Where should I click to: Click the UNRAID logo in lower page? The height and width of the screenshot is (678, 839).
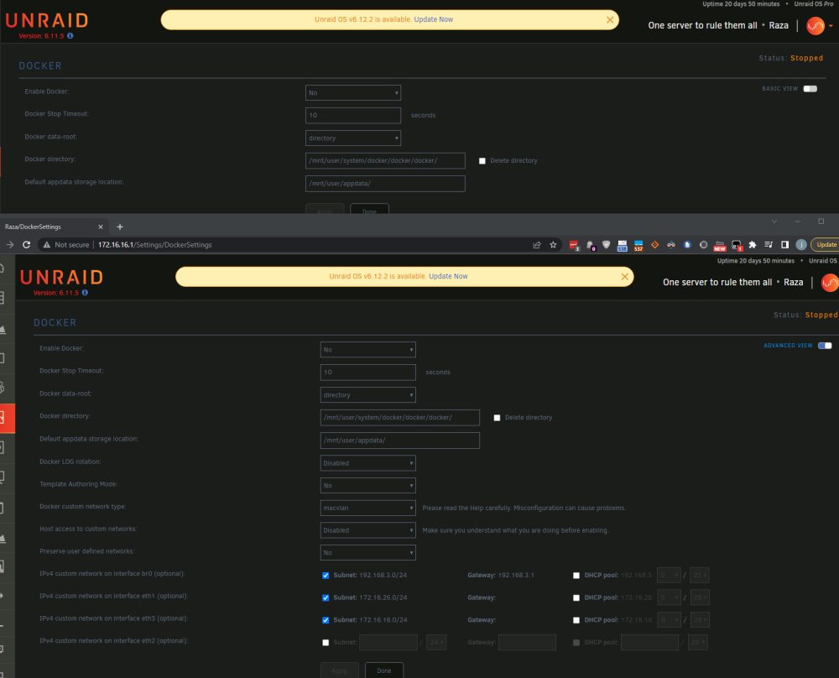61,277
